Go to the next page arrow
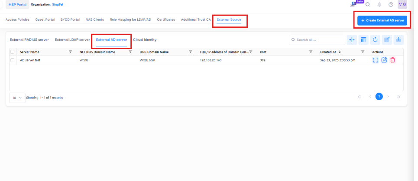 point(388,97)
